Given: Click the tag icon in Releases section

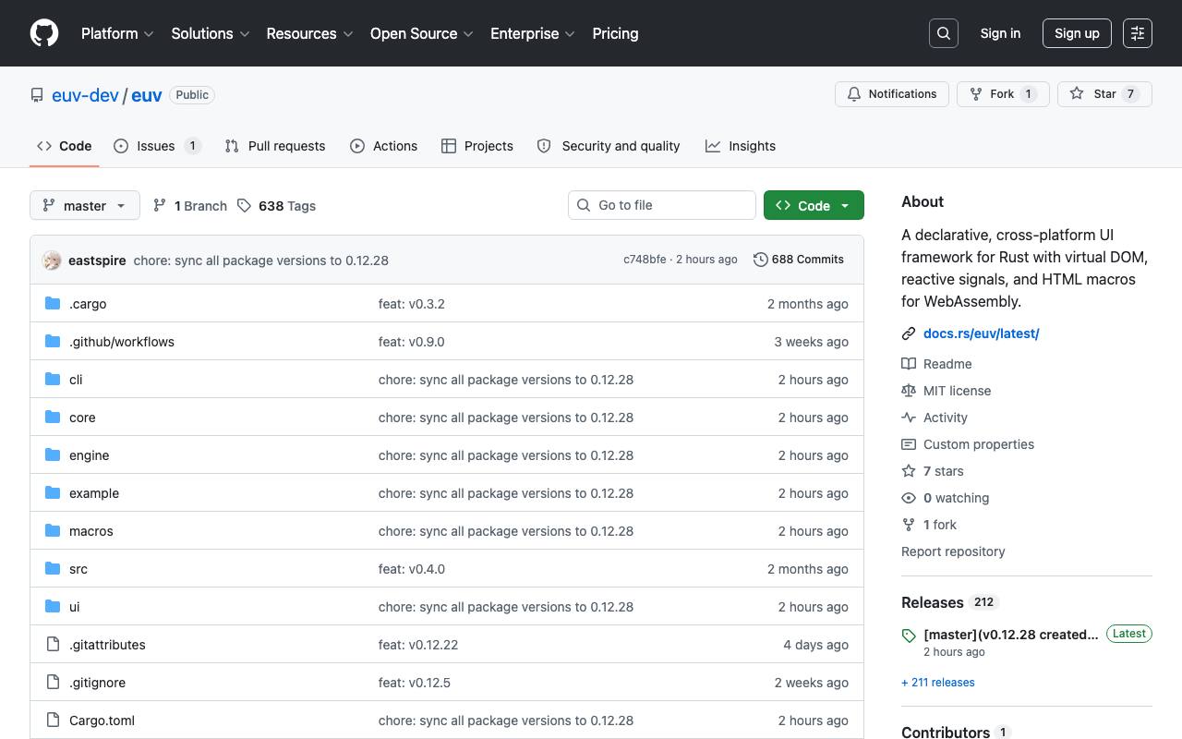Looking at the screenshot, I should [909, 636].
